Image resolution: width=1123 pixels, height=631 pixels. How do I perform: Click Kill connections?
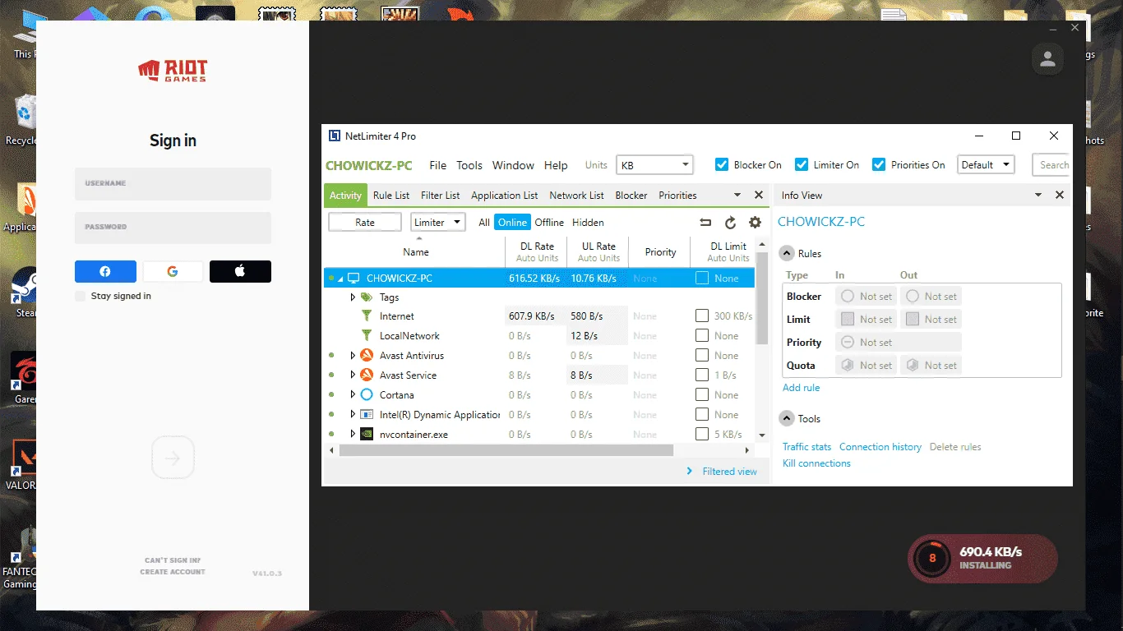[x=816, y=463]
